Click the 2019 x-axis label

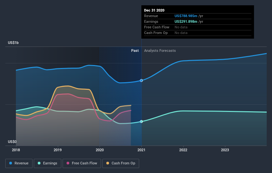coord(58,150)
